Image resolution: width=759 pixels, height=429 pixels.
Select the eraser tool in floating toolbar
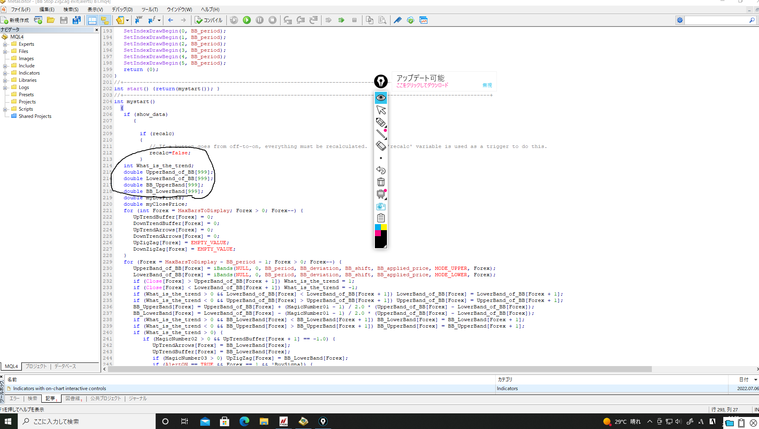tap(381, 146)
